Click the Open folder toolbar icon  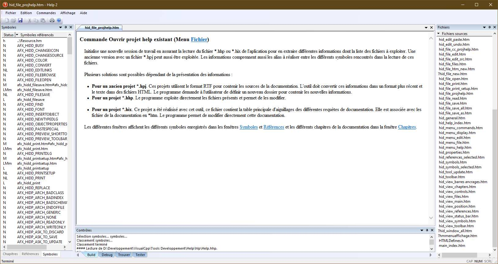[13, 20]
